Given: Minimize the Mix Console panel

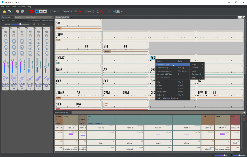Looking at the screenshot, I should 52,17.
